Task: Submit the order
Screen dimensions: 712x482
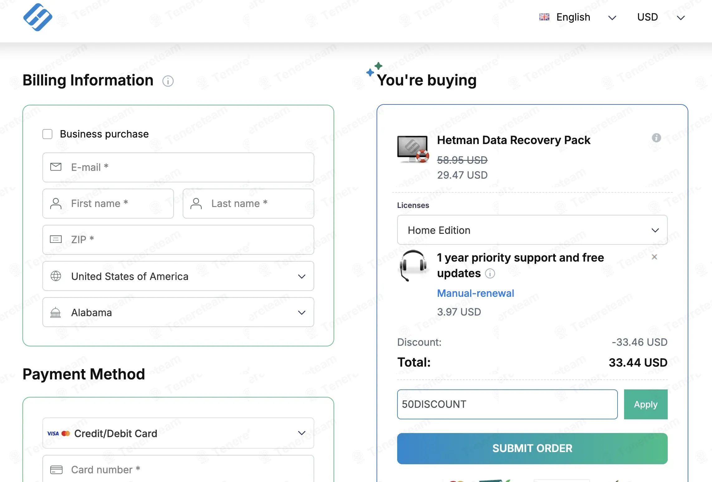Action: tap(532, 448)
